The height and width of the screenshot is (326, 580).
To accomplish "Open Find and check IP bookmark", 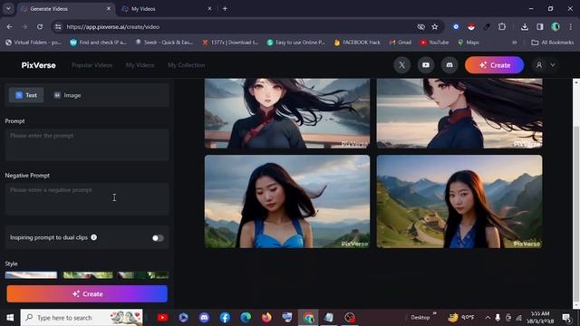I will coord(98,43).
